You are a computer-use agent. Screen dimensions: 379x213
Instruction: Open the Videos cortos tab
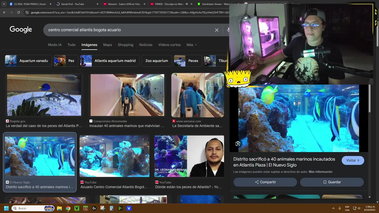click(x=169, y=45)
